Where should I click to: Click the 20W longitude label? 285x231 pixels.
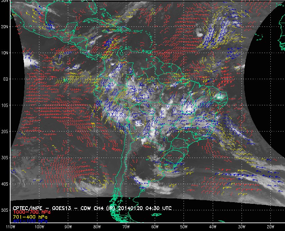pos(270,227)
